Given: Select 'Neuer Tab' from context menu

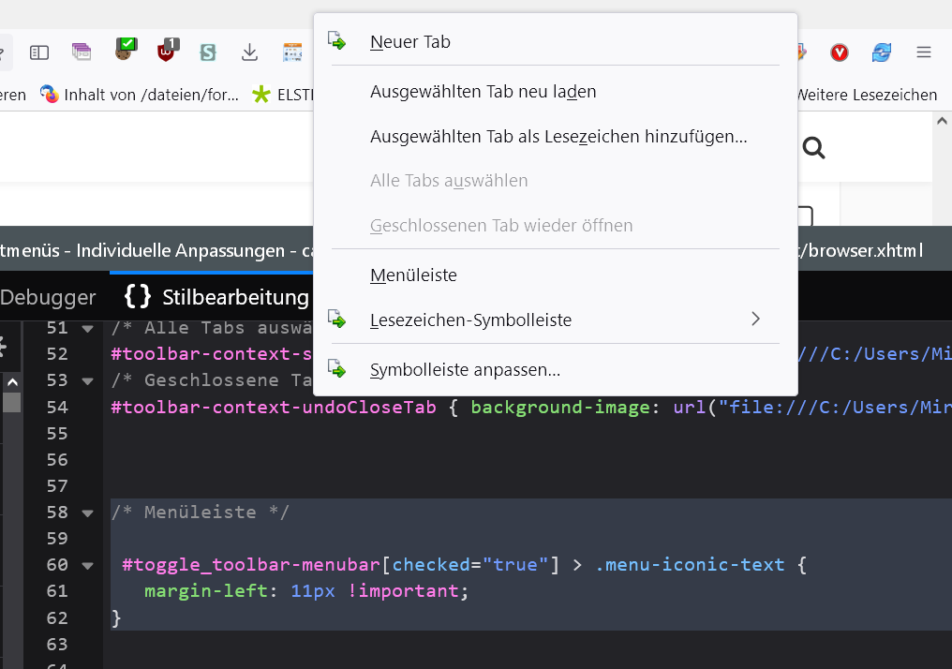Looking at the screenshot, I should click(410, 42).
